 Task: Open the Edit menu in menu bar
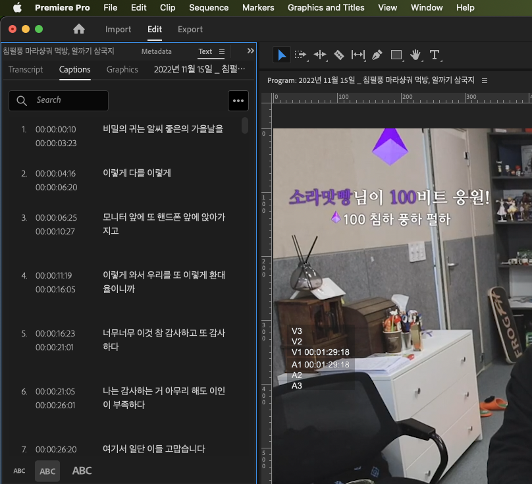click(x=138, y=7)
